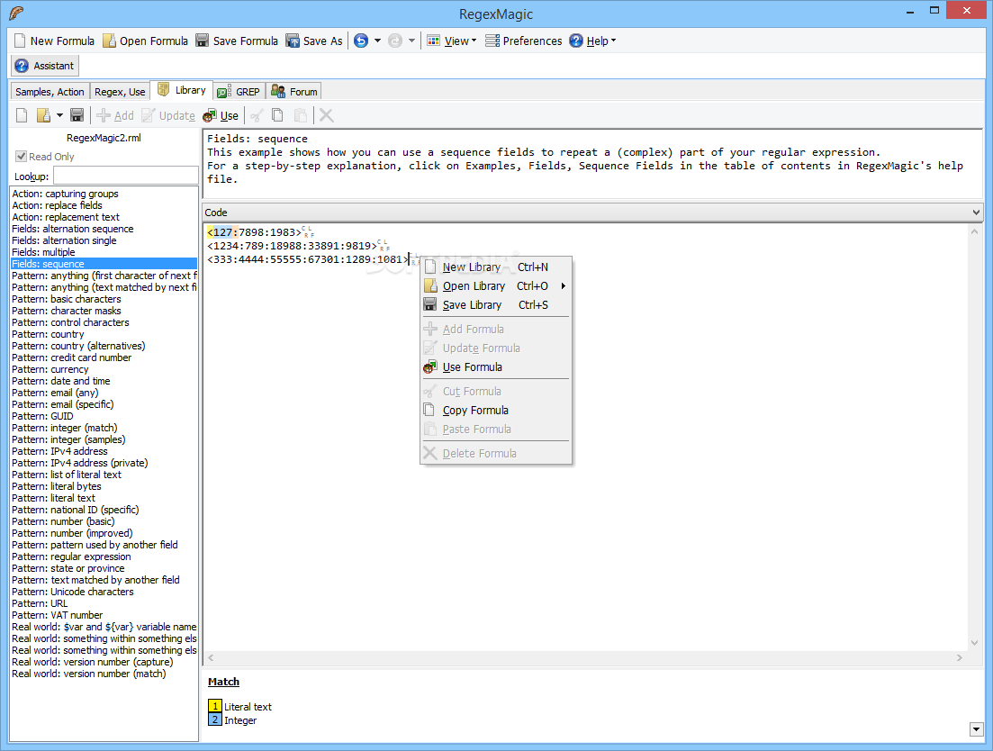Toggle the Read Only checkbox
Screen dimensions: 993x751
tap(22, 157)
